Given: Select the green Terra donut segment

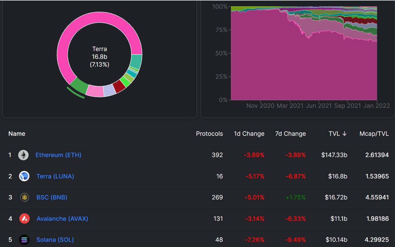Looking at the screenshot, I should 80,86.
